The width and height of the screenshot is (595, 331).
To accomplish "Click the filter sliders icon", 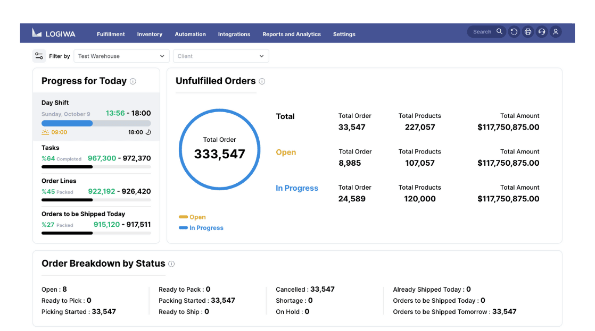I will 39,56.
